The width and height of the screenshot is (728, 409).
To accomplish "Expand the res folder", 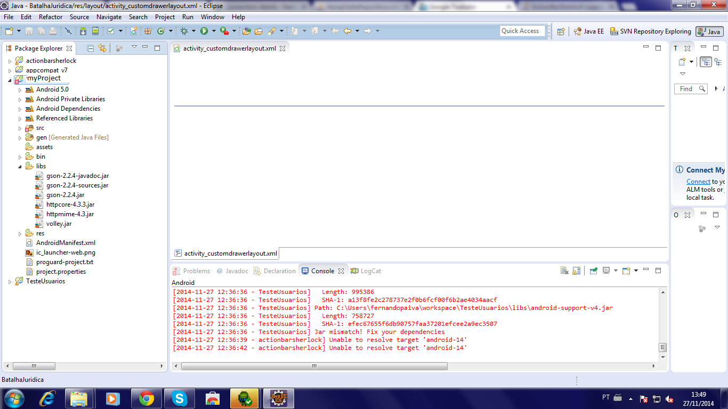I will 20,233.
